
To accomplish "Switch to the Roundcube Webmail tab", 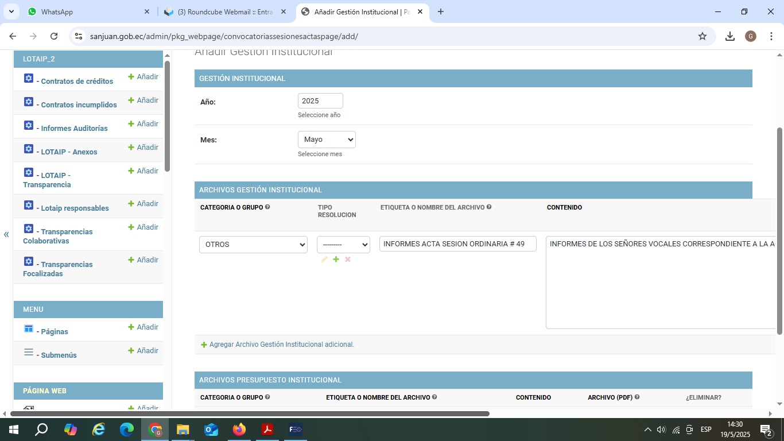I will 225,11.
